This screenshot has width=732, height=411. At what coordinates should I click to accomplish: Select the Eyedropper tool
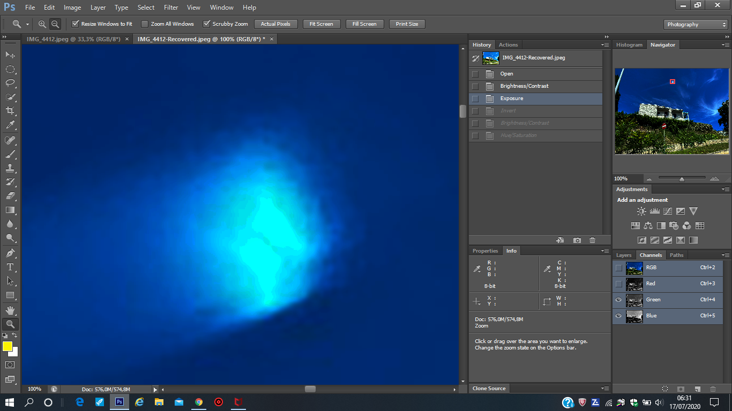coord(10,125)
